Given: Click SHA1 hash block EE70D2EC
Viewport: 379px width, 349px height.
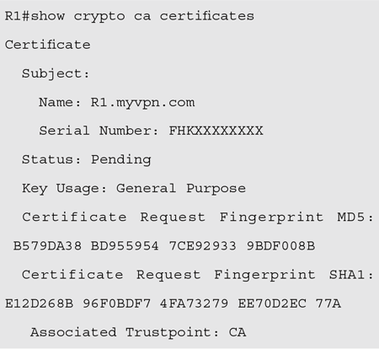Looking at the screenshot, I should [x=272, y=303].
